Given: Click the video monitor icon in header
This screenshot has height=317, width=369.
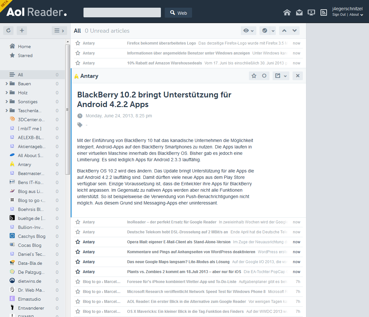Looking at the screenshot, I should [311, 13].
